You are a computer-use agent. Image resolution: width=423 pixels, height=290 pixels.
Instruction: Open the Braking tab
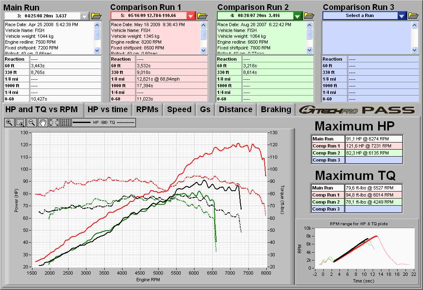(x=275, y=110)
